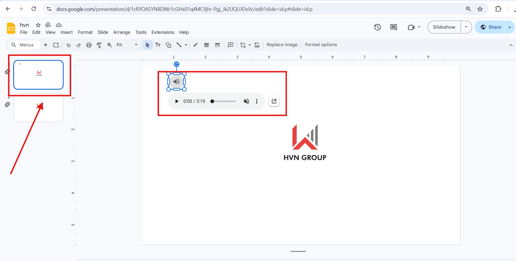This screenshot has height=261, width=516.
Task: Click the presentation title hvn
Action: coord(24,25)
